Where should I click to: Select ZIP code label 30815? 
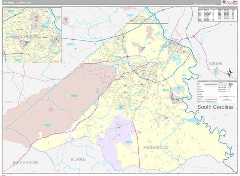pos(128,142)
